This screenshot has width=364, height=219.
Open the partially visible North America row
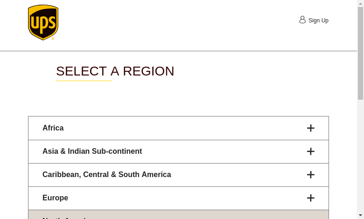click(178, 215)
